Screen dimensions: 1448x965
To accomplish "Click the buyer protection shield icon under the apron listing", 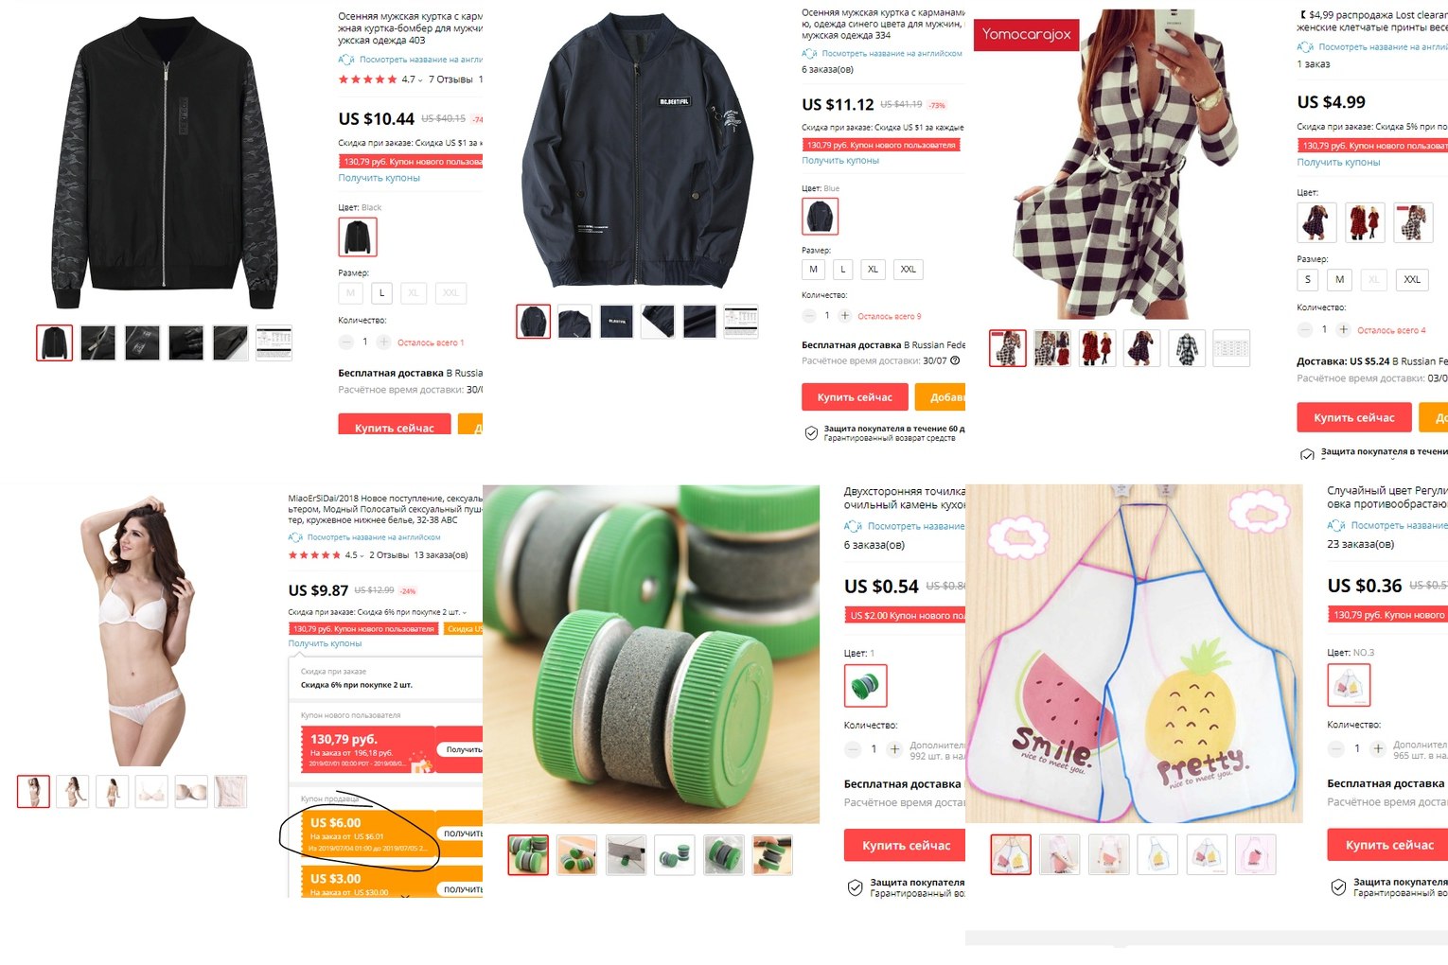I will pyautogui.click(x=1338, y=887).
